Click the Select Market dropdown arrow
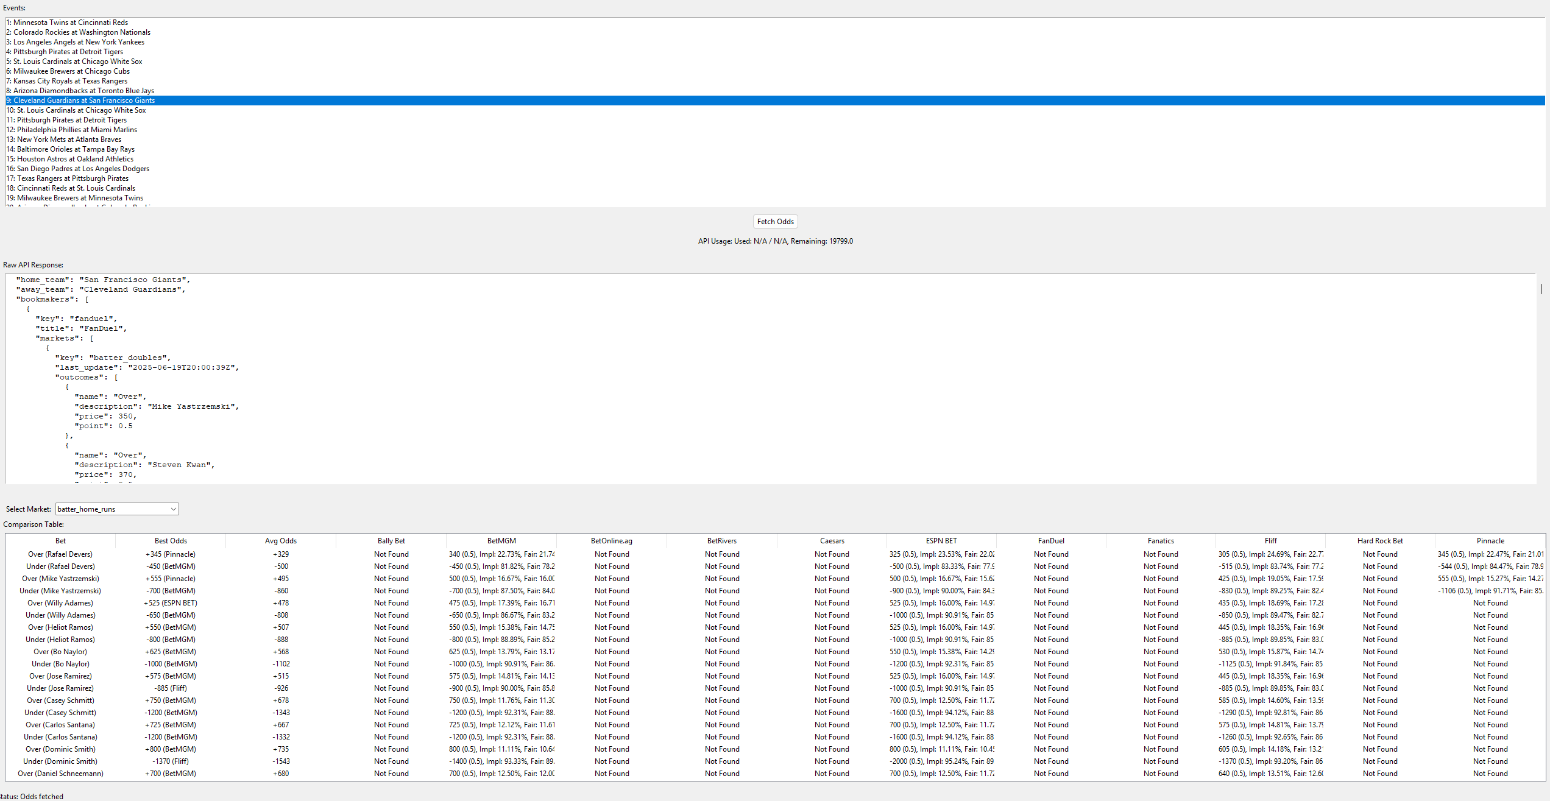Screen dimensions: 1550x801 173,509
